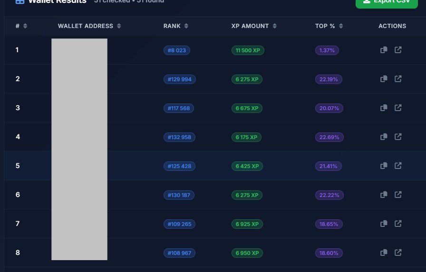Screen dimensions: 426x272
Task: Select the 22.22% top percent badge
Action: click(329, 195)
